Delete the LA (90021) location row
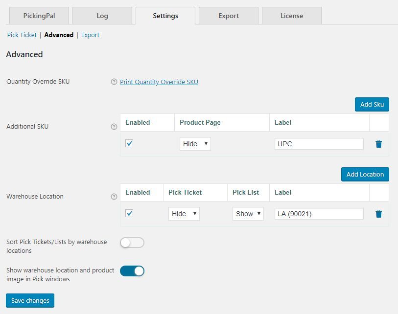Image resolution: width=398 pixels, height=314 pixels. click(378, 214)
